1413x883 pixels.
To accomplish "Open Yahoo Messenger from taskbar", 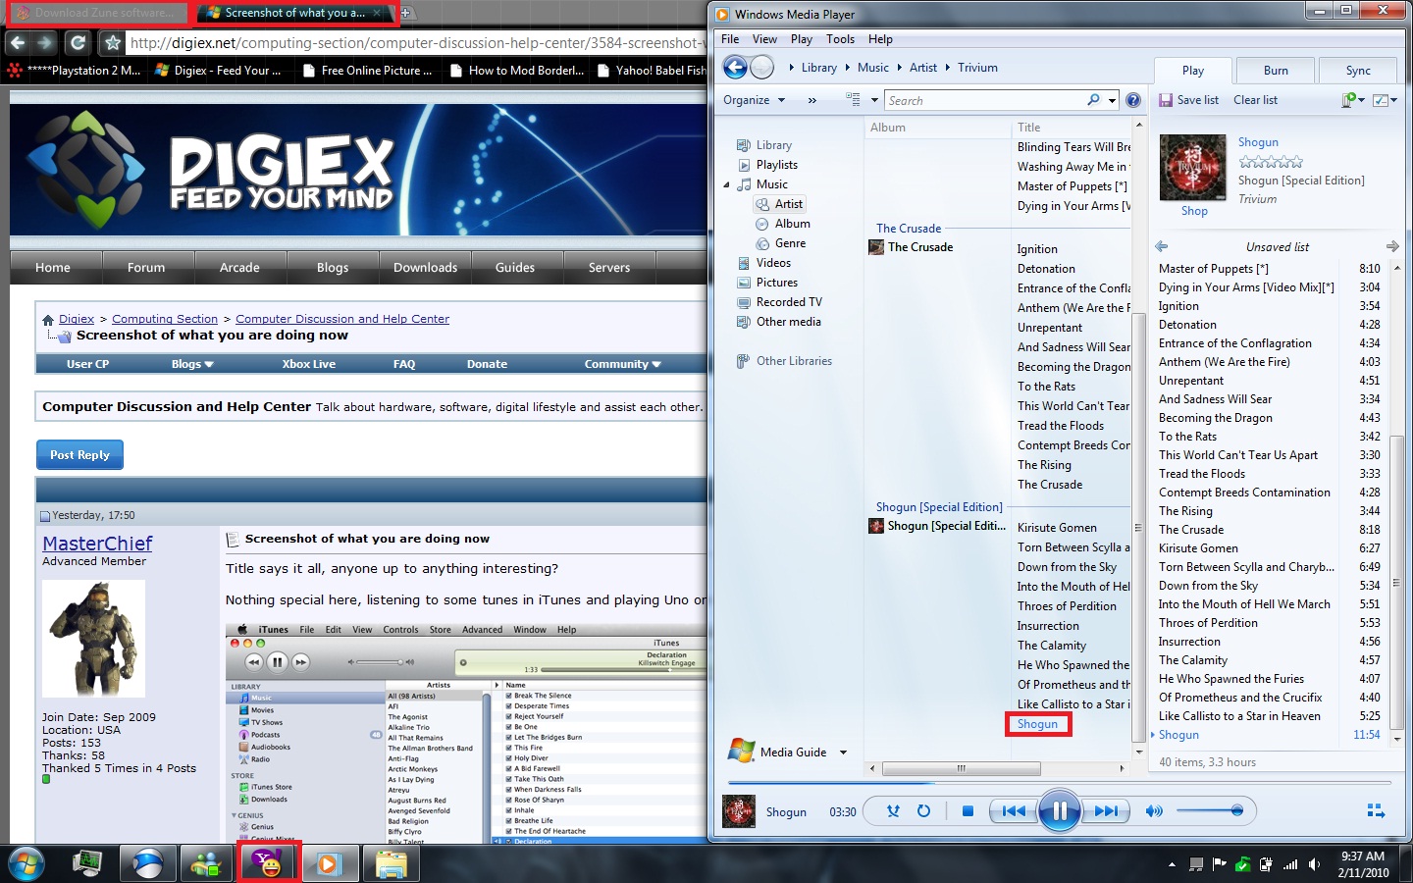I will [268, 861].
